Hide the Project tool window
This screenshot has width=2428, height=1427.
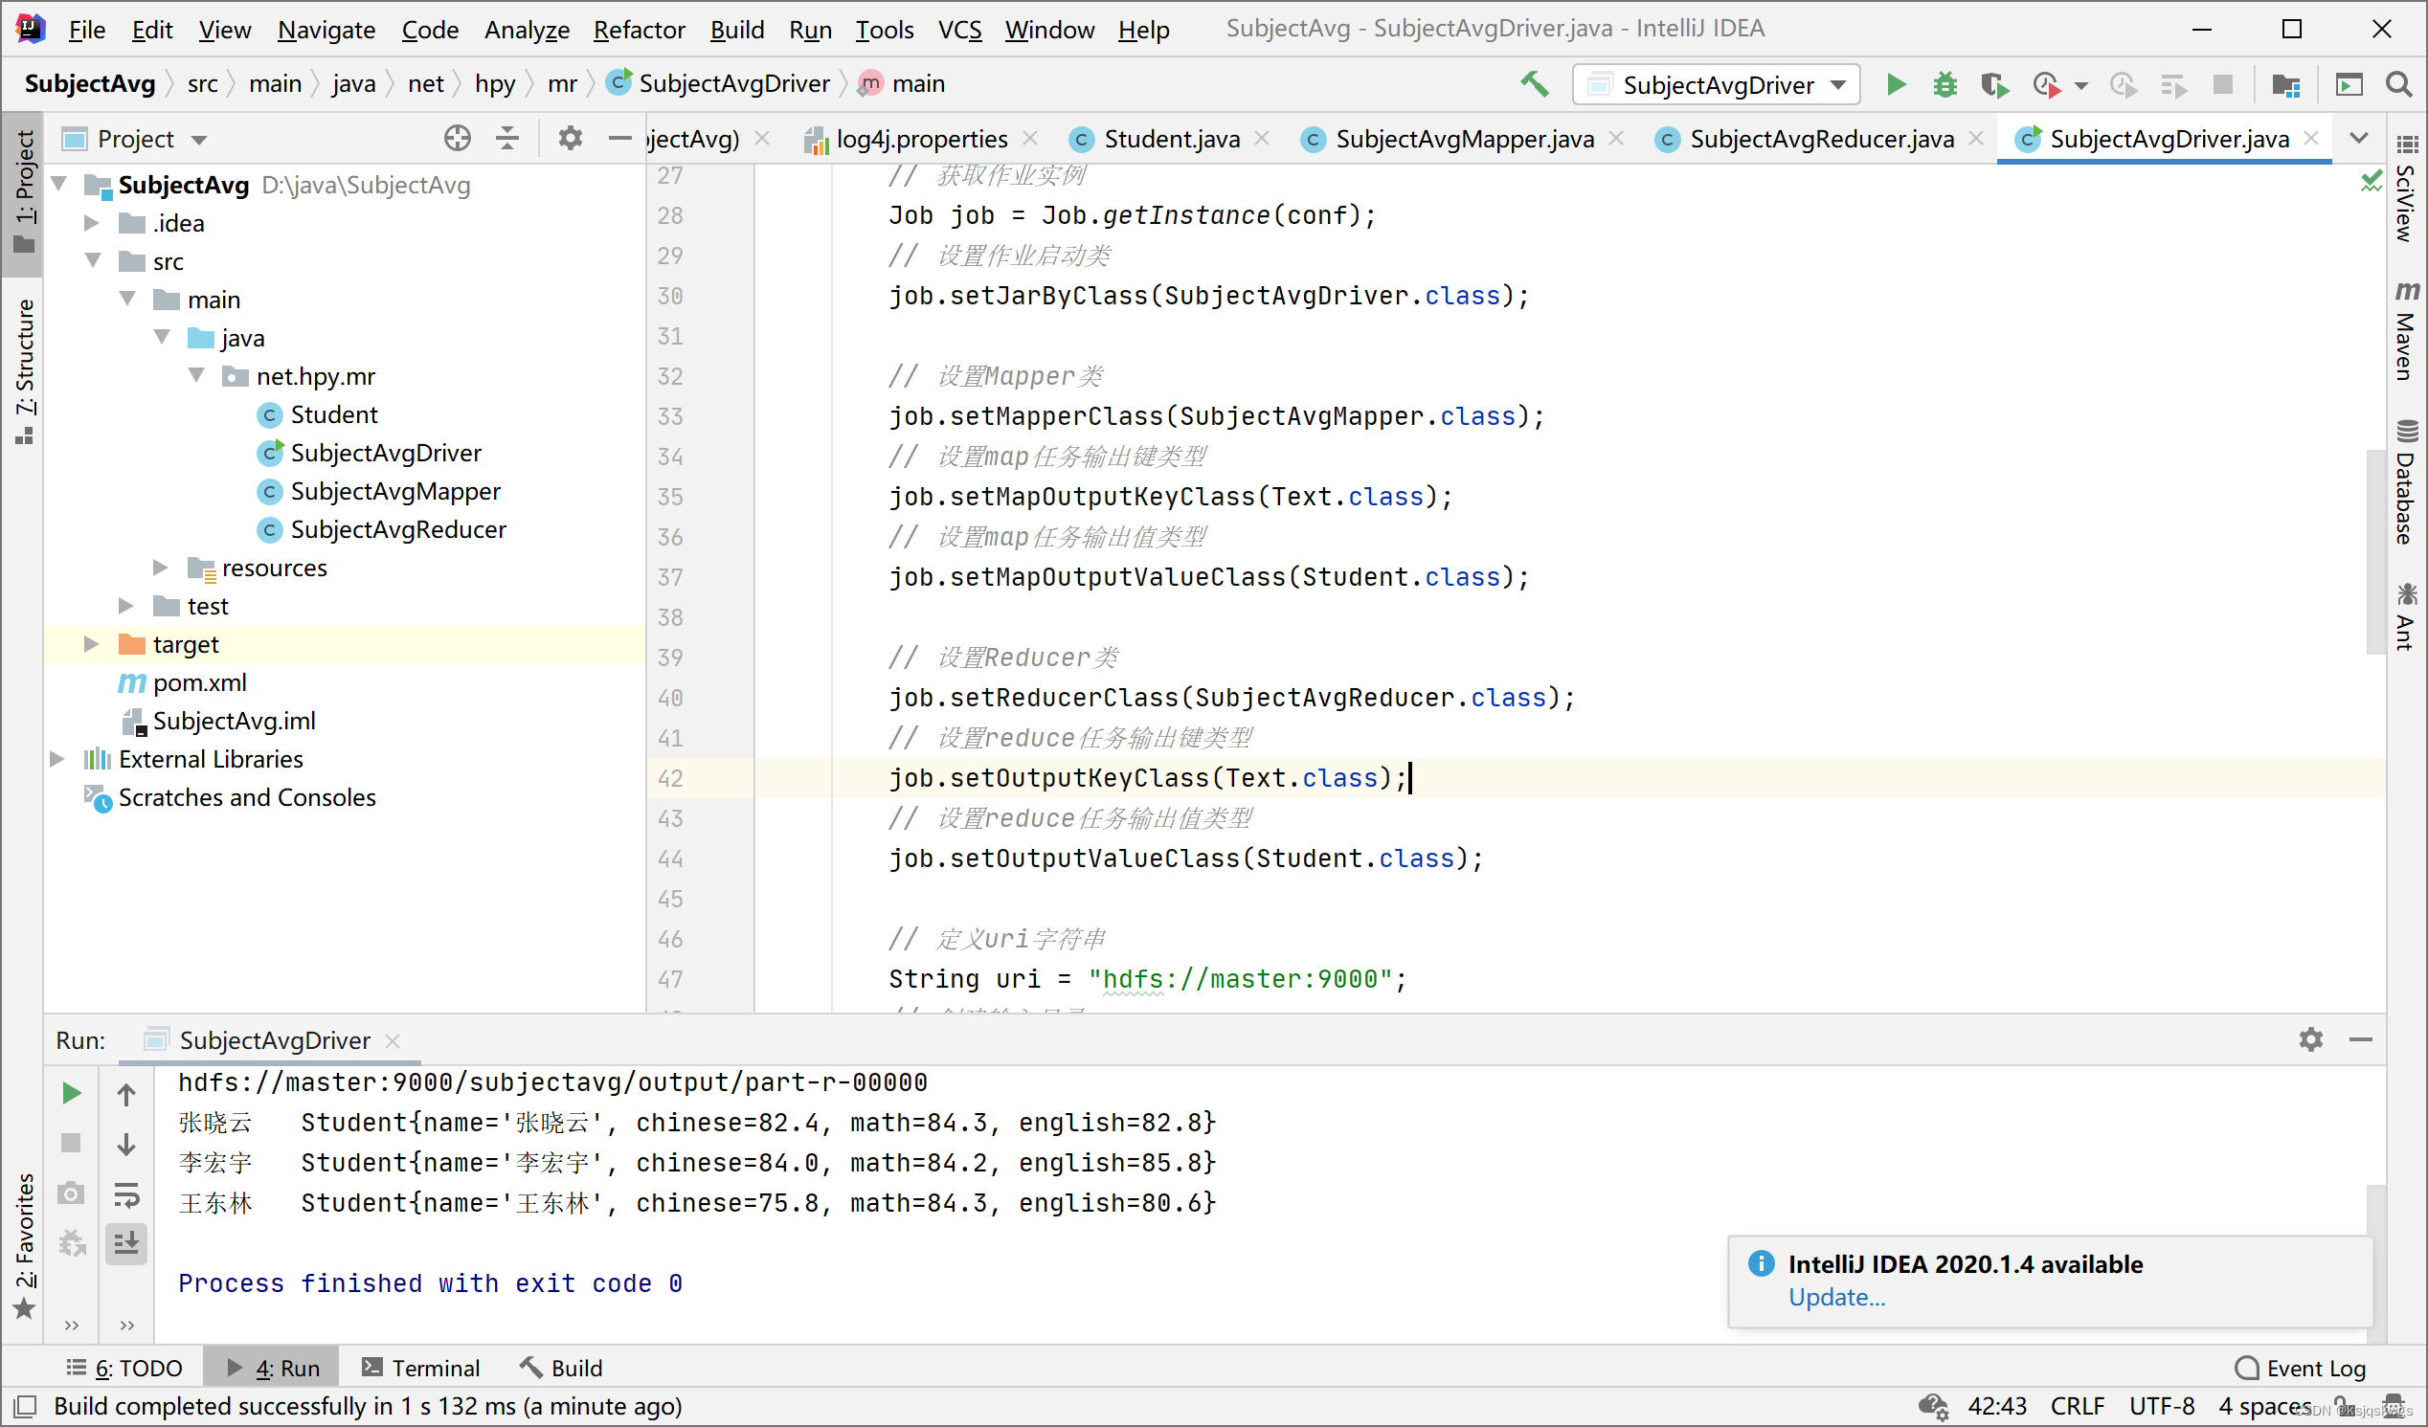click(619, 139)
